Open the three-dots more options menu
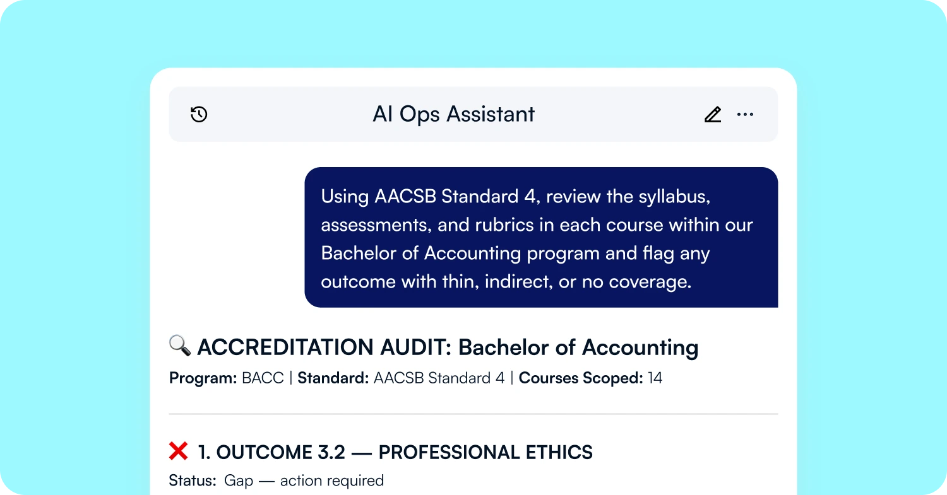The image size is (947, 495). pyautogui.click(x=746, y=115)
